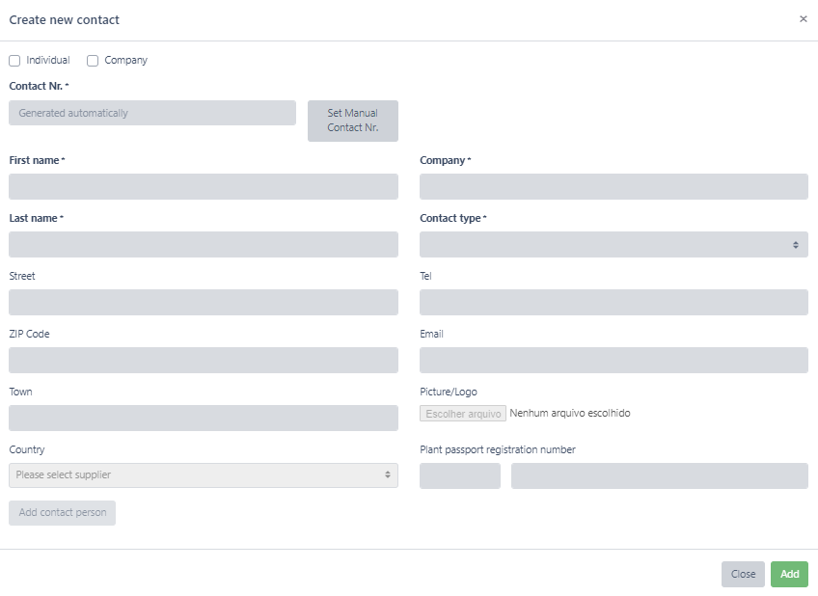Open the Contact type dropdown
Image resolution: width=818 pixels, height=596 pixels.
point(613,244)
